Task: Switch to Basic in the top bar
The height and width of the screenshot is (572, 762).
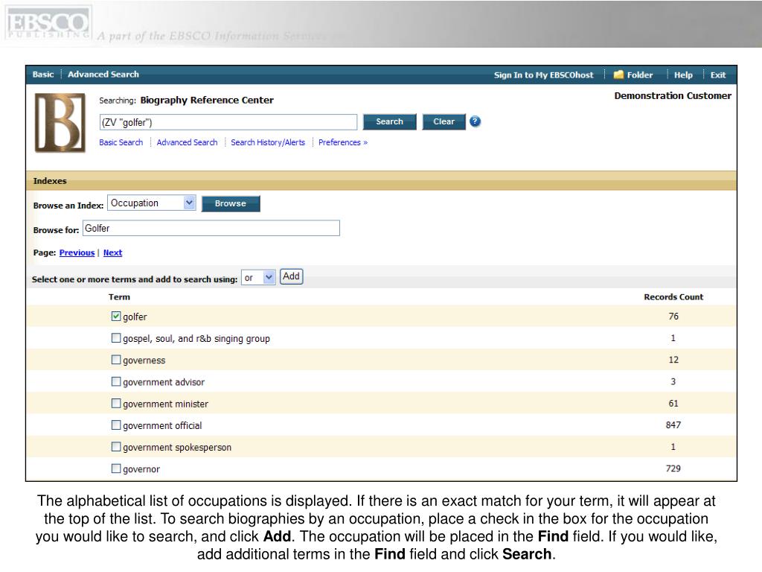Action: [x=42, y=74]
